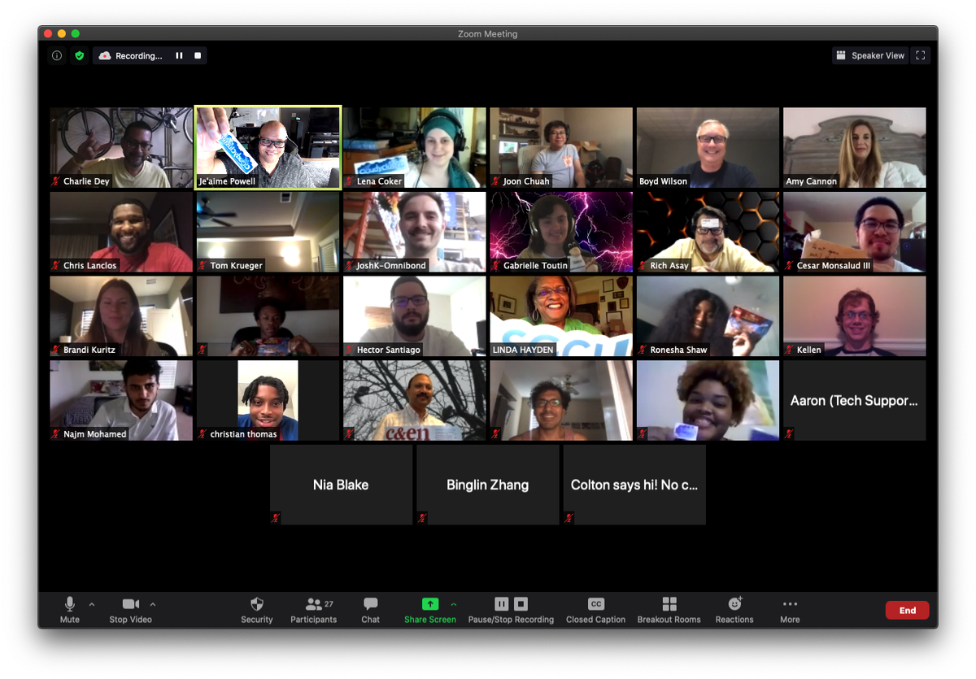This screenshot has height=679, width=976.
Task: Select JoshK-Omnibond's video tile
Action: [x=415, y=232]
